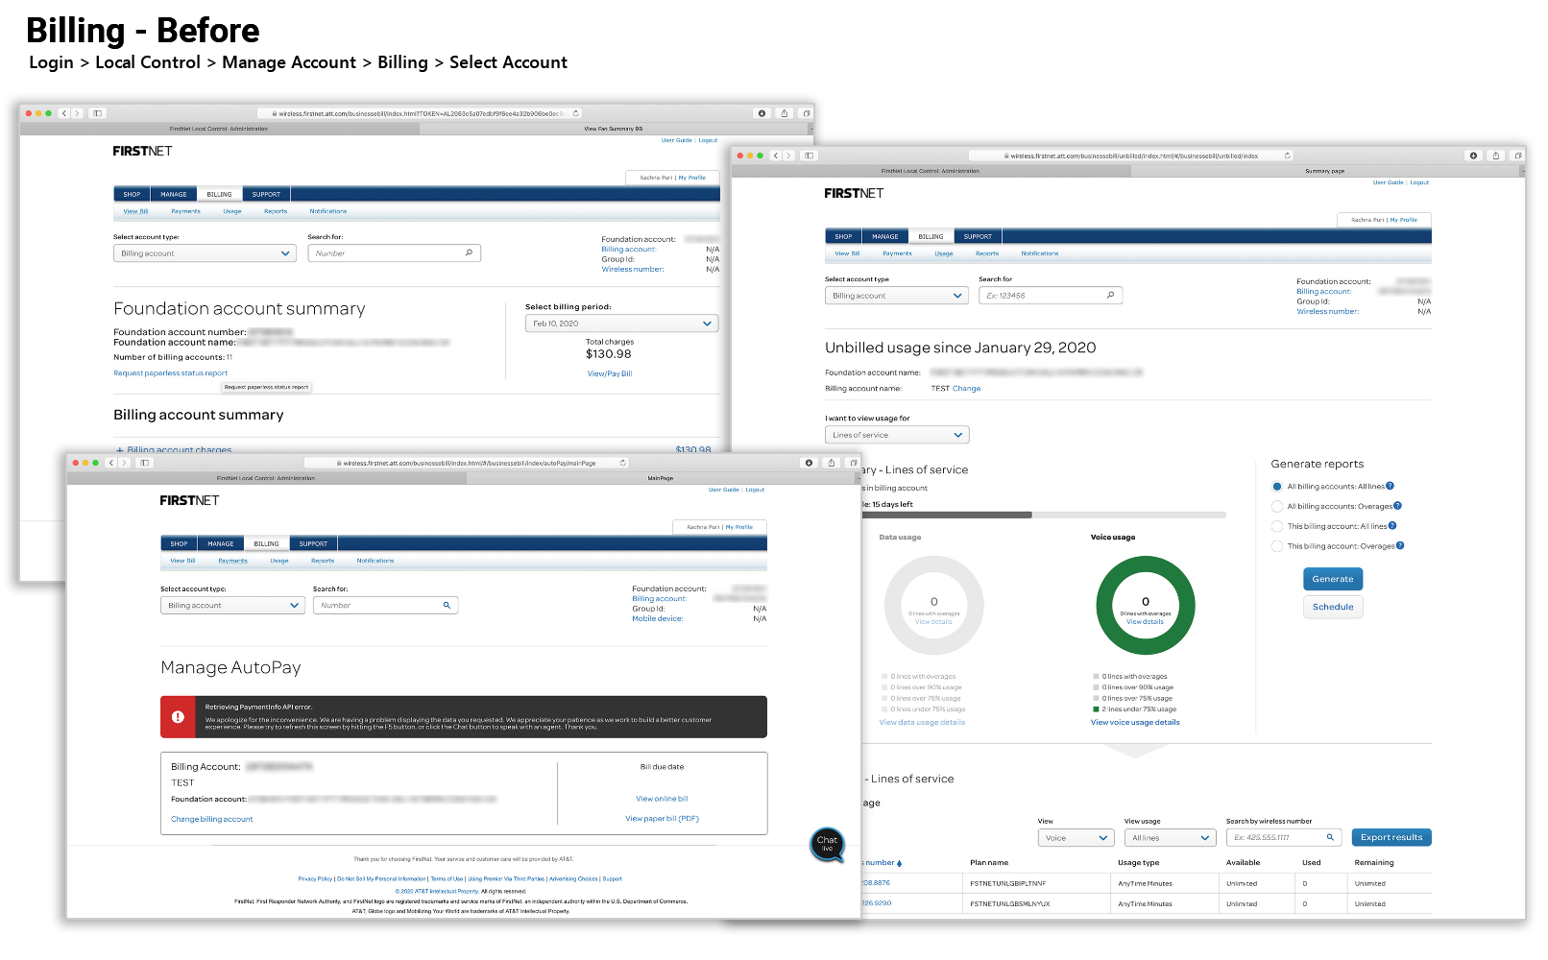Click the View paper bill (PDF) link
Viewport: 1548px width, 960px height.
tap(662, 819)
